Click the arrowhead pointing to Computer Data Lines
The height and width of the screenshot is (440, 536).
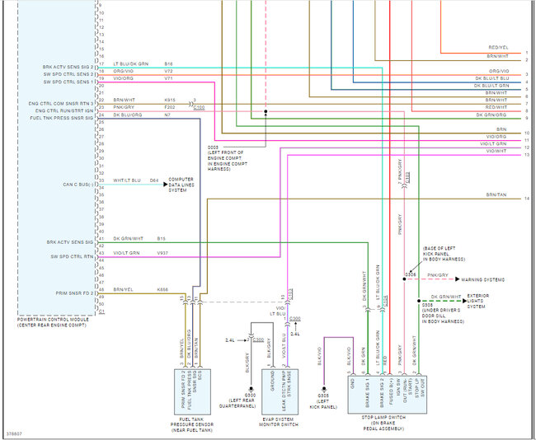[x=166, y=185]
